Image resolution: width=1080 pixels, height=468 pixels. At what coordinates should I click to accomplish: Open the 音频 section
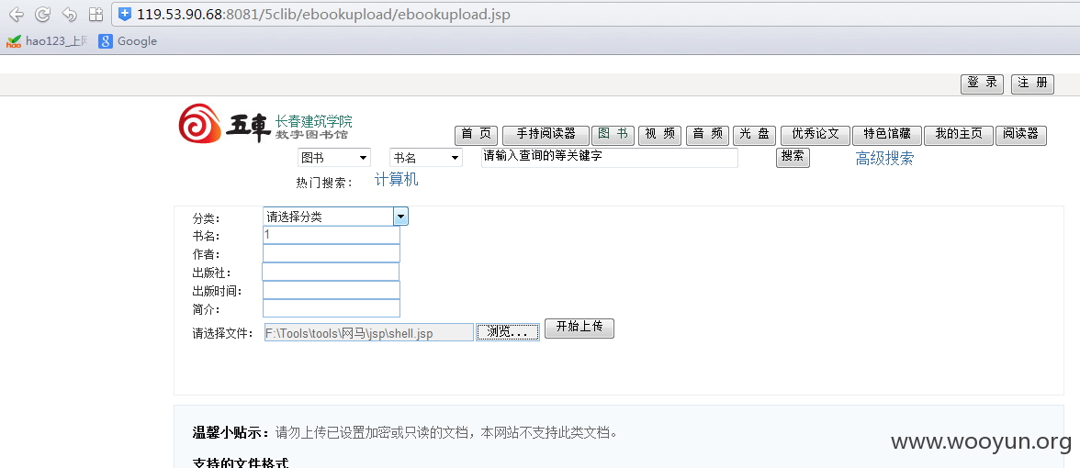click(x=707, y=135)
